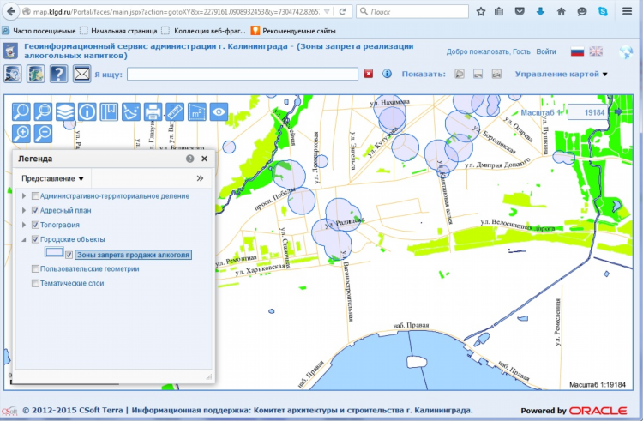The height and width of the screenshot is (421, 643).
Task: Expand Административно-территориальное деление tree node
Action: 24,196
